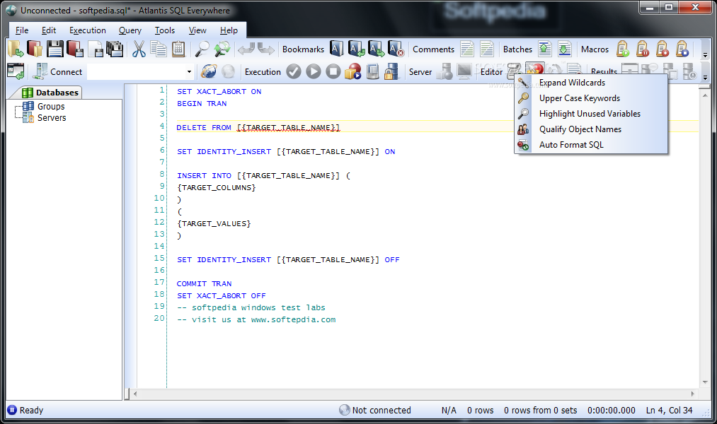Open a SQL file with the folder icon

pos(15,49)
